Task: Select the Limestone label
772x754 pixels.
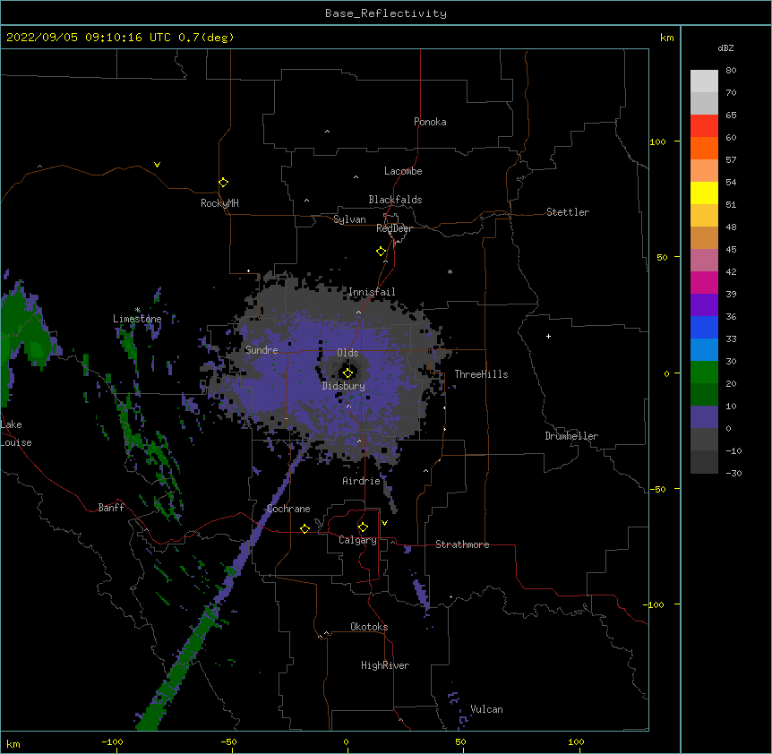Action: (x=137, y=319)
